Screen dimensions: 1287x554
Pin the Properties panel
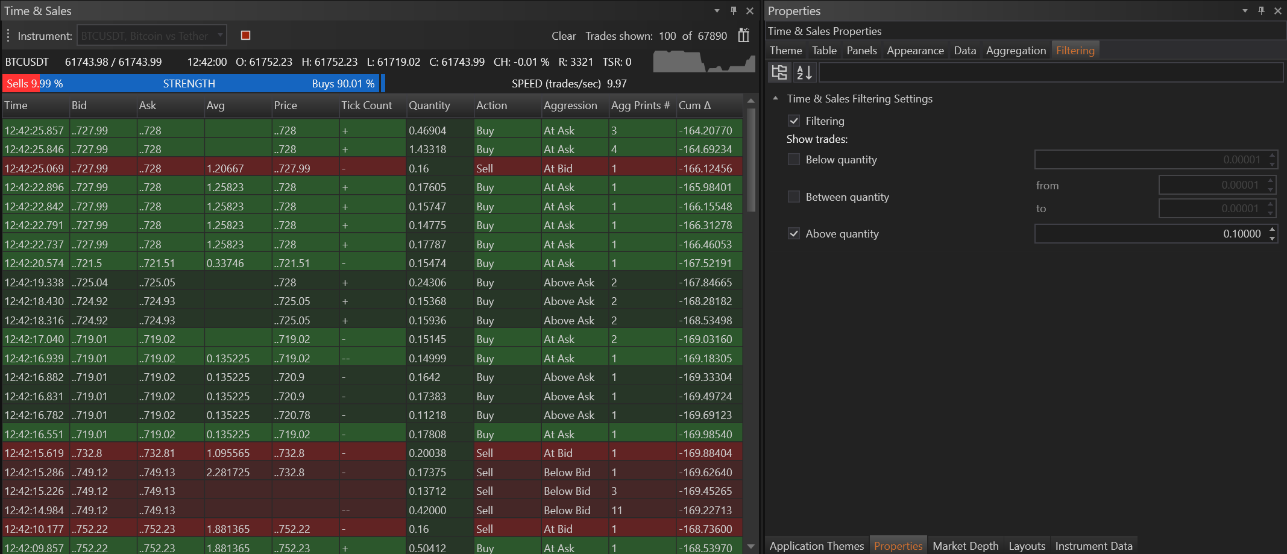[1260, 11]
